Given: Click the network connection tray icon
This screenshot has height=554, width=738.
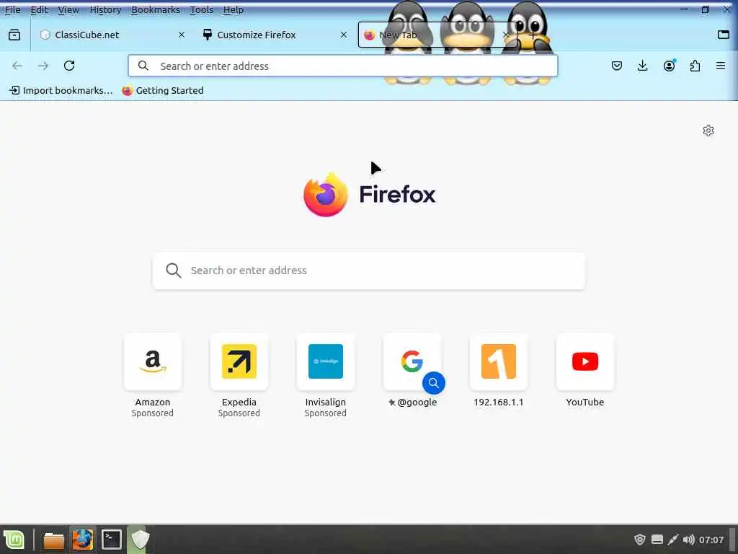Looking at the screenshot, I should pyautogui.click(x=673, y=540).
